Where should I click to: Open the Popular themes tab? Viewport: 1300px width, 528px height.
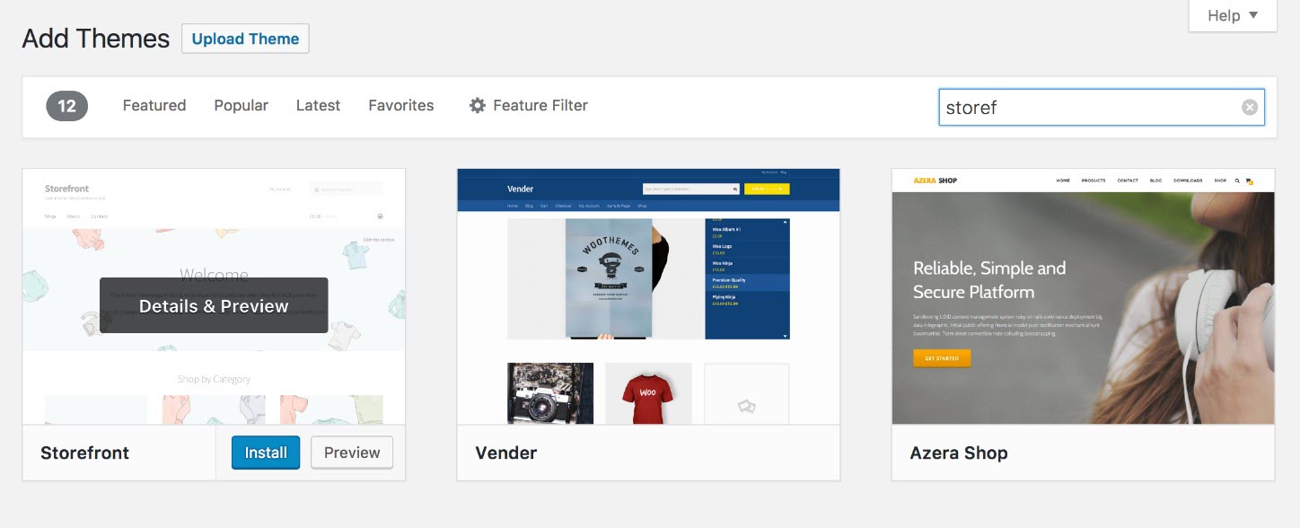241,106
